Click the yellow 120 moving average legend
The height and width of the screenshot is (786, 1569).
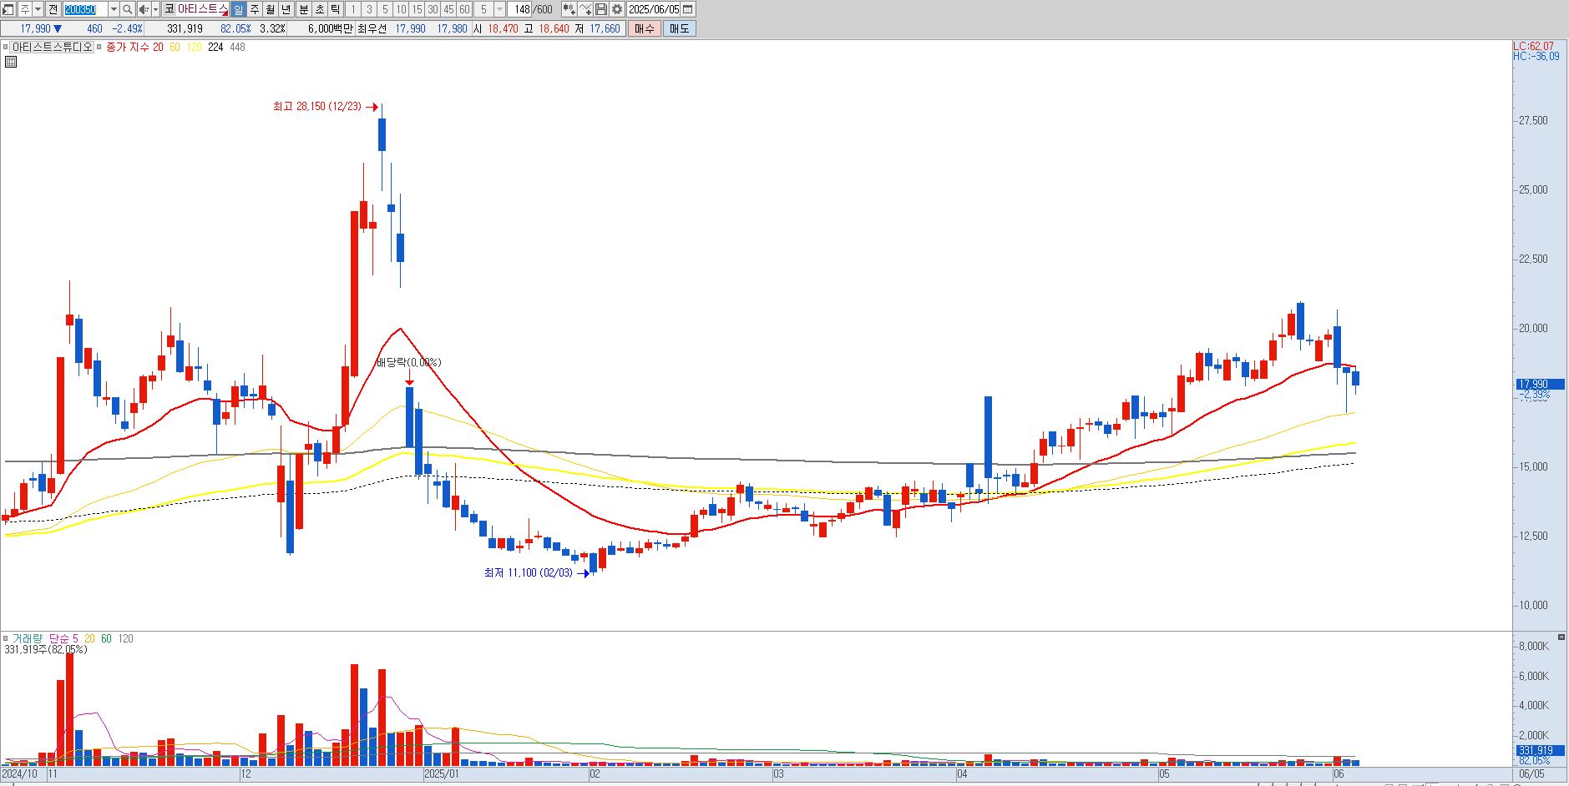194,48
